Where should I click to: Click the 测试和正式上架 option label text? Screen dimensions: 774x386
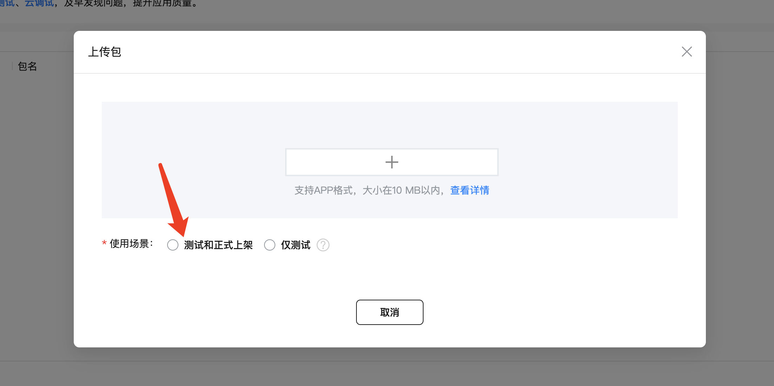pos(218,245)
